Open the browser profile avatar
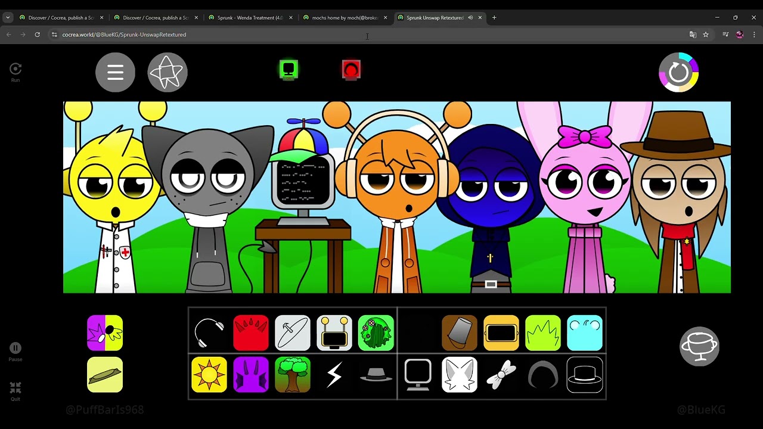 click(740, 35)
